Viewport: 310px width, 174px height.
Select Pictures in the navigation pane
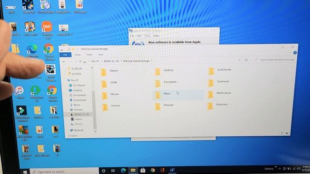pyautogui.click(x=77, y=110)
